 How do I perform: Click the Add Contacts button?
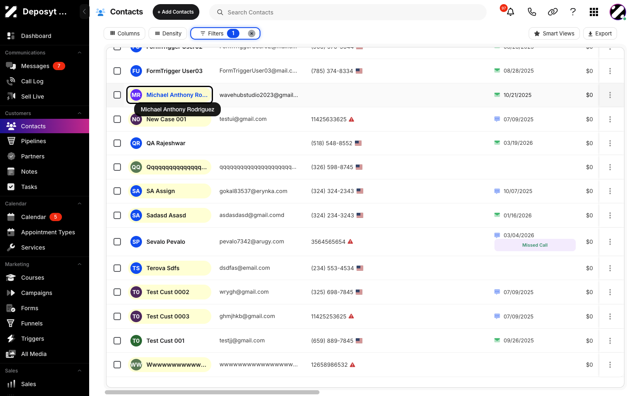[176, 12]
